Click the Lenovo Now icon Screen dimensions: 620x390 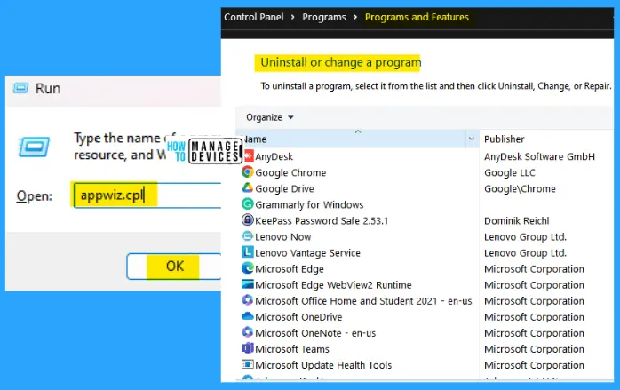click(248, 236)
